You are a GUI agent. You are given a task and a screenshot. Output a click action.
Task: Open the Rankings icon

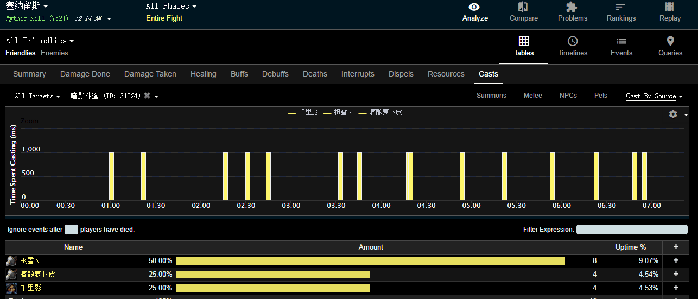click(x=621, y=7)
